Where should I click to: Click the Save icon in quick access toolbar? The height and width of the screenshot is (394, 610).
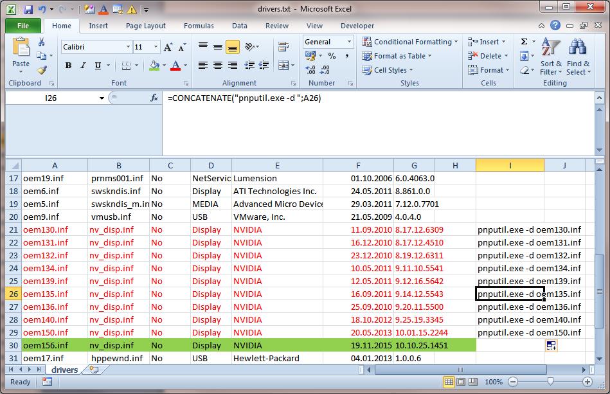pos(28,10)
